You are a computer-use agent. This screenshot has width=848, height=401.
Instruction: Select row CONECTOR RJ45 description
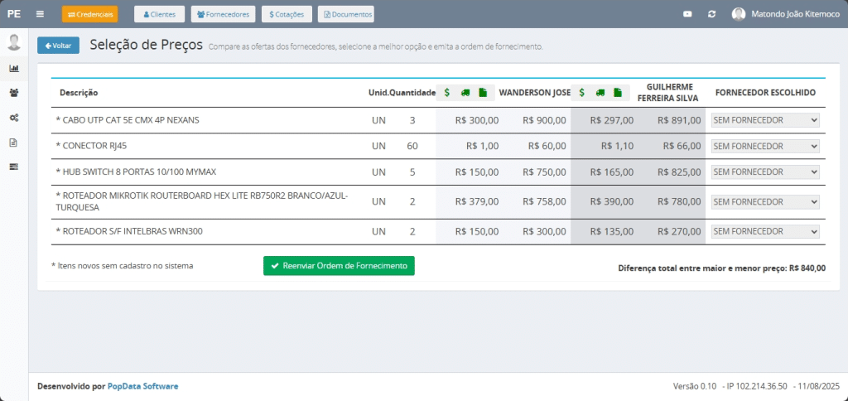pyautogui.click(x=91, y=146)
